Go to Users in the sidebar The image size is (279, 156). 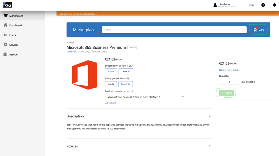[x=12, y=35]
